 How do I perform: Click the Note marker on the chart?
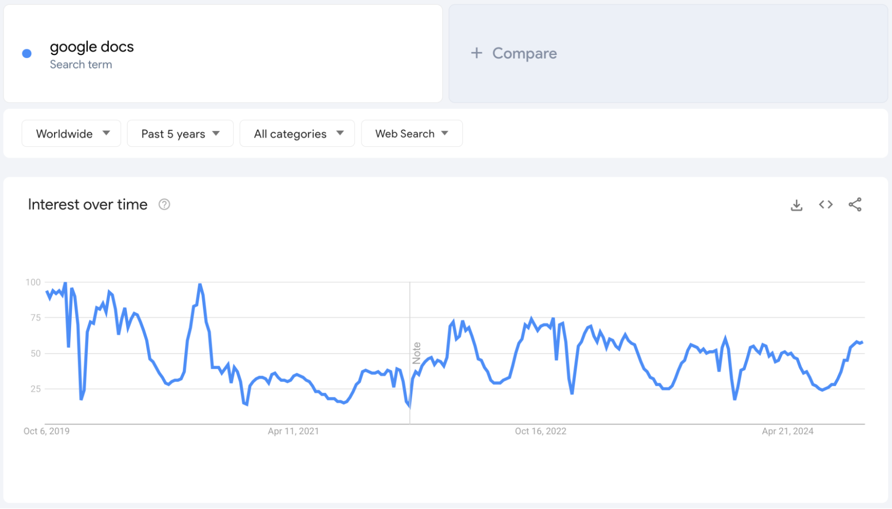[x=416, y=353]
